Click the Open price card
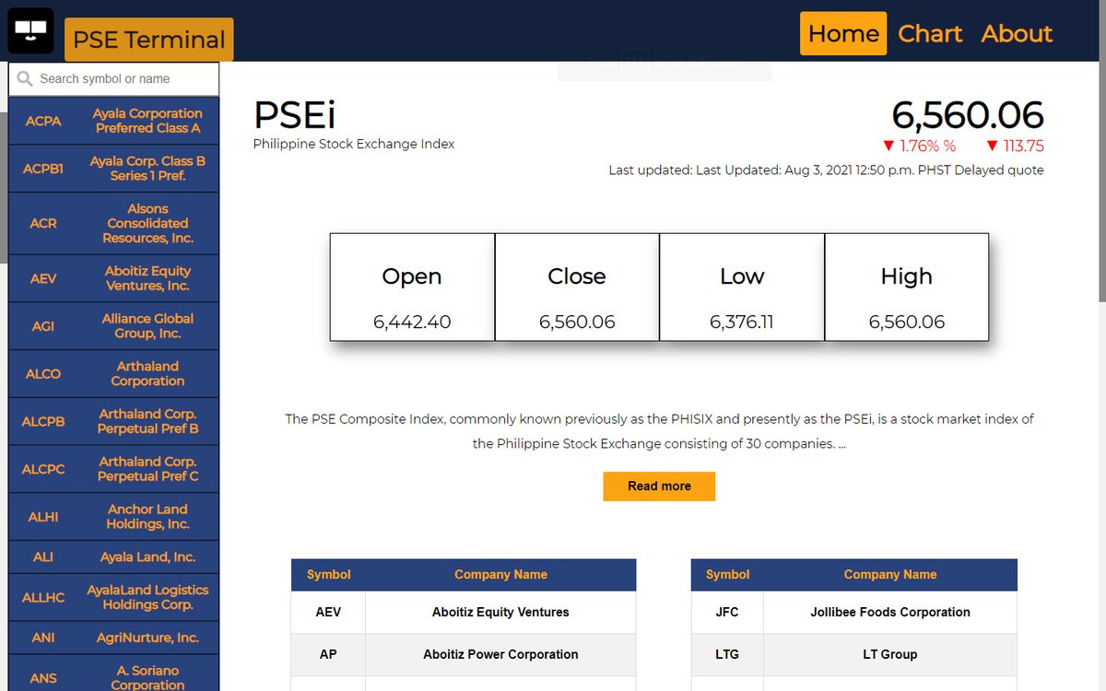 click(412, 287)
